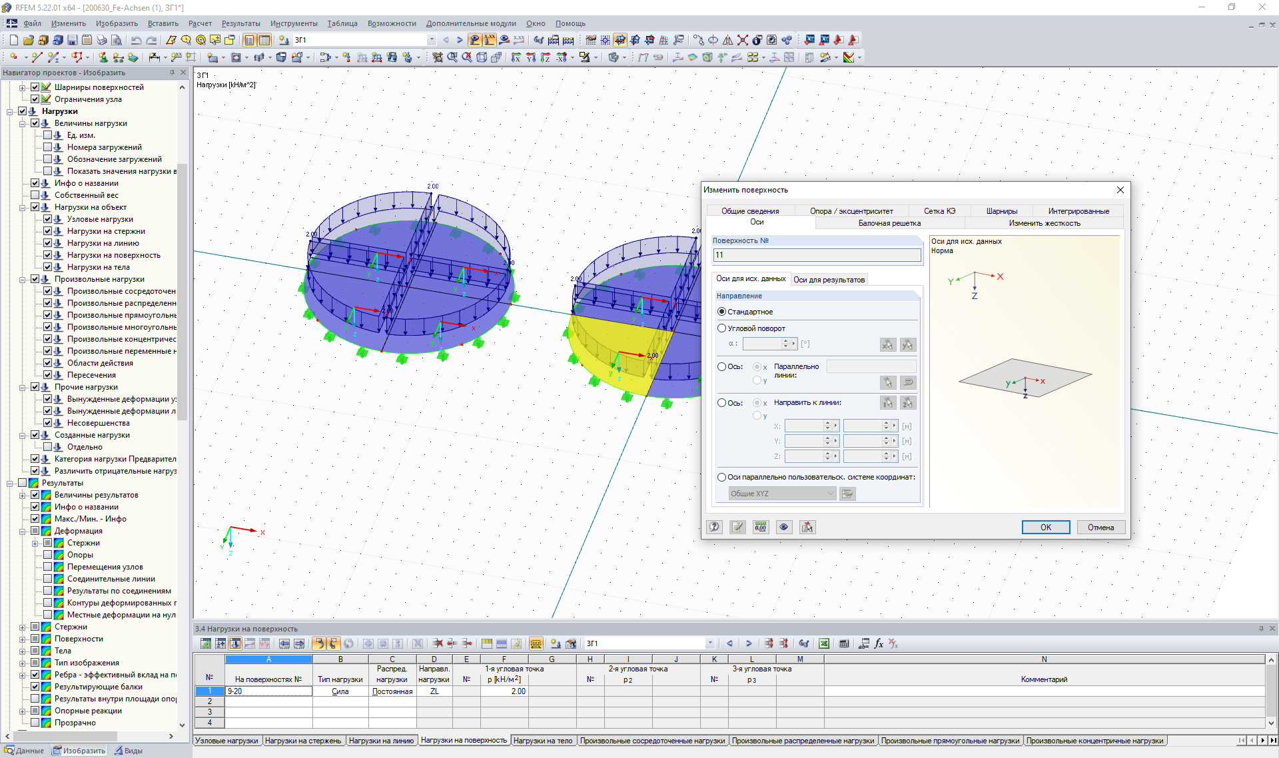The image size is (1279, 758).
Task: Click the fx formula icon in table toolbar
Action: click(x=879, y=643)
